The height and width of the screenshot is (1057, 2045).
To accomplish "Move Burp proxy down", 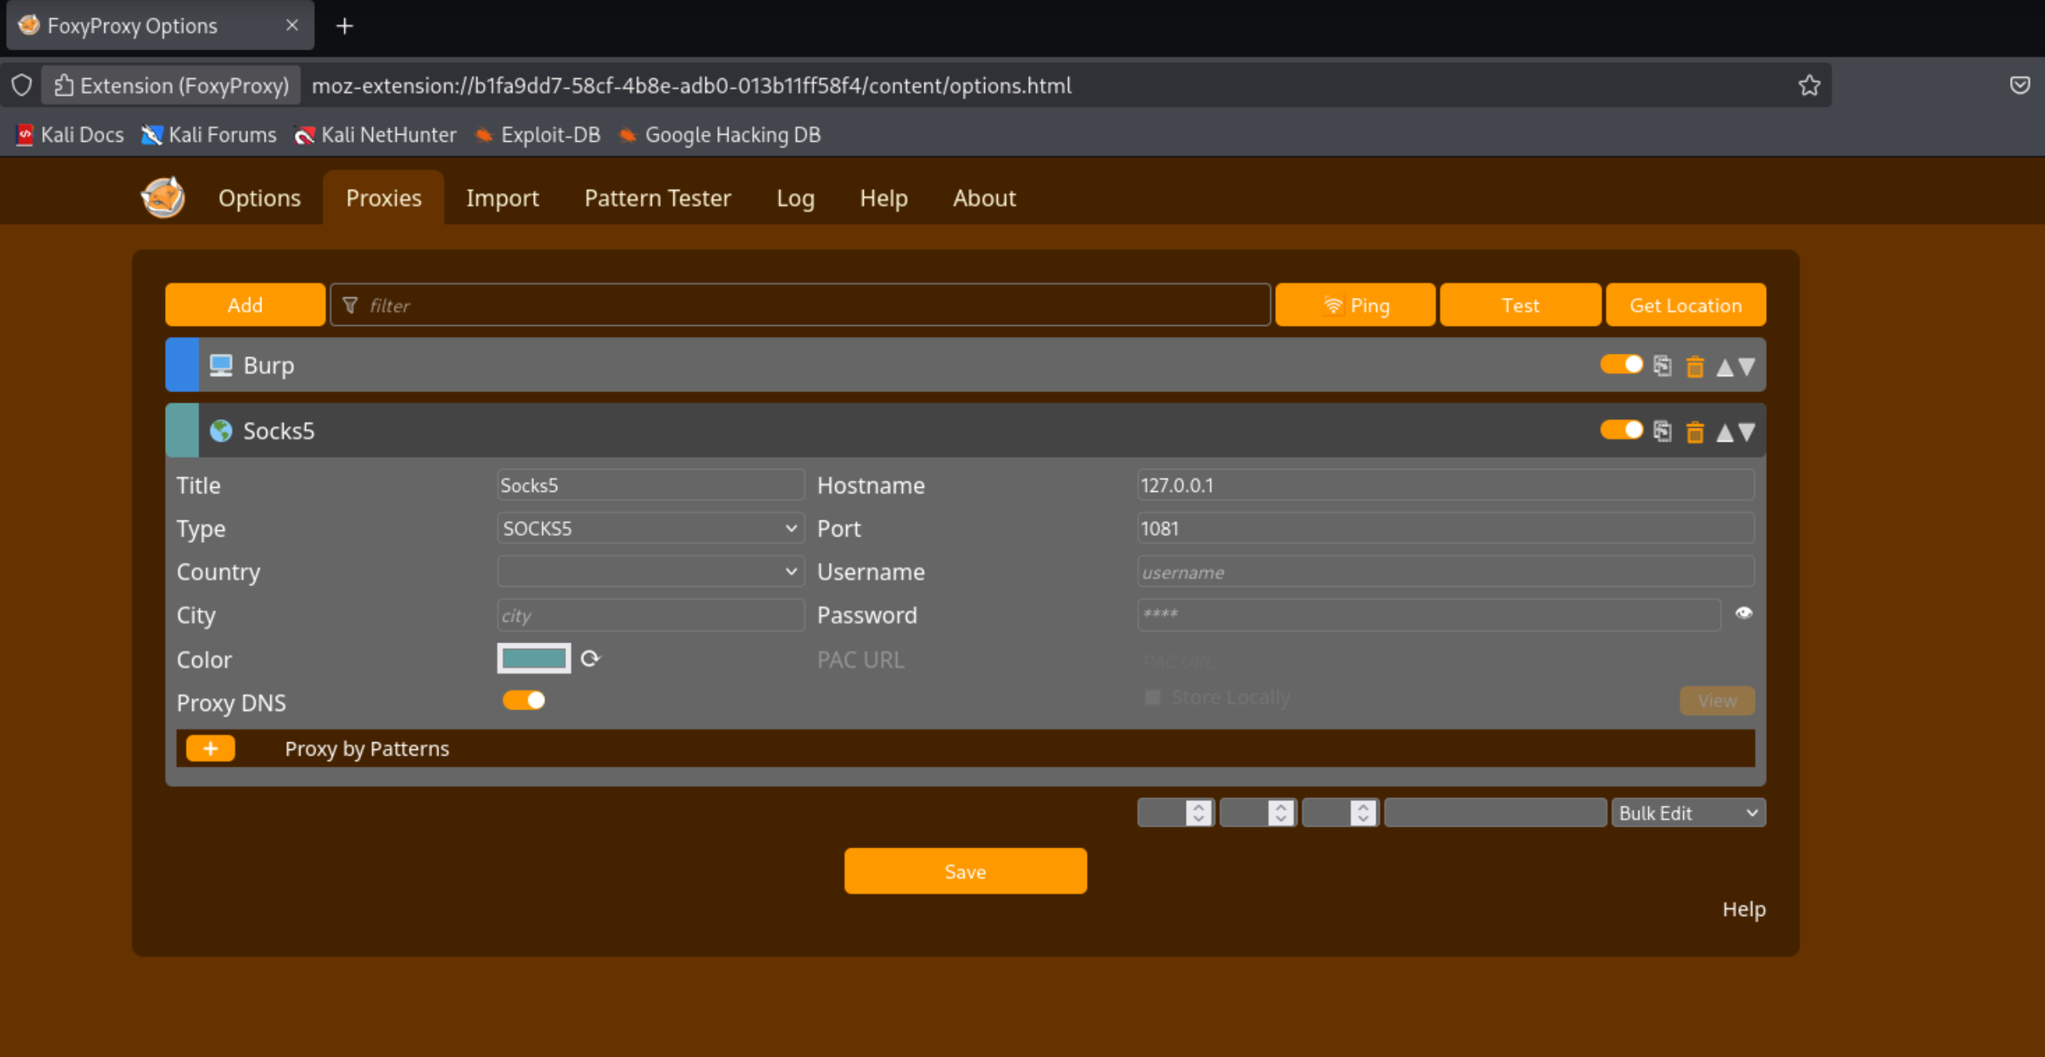I will click(1746, 367).
